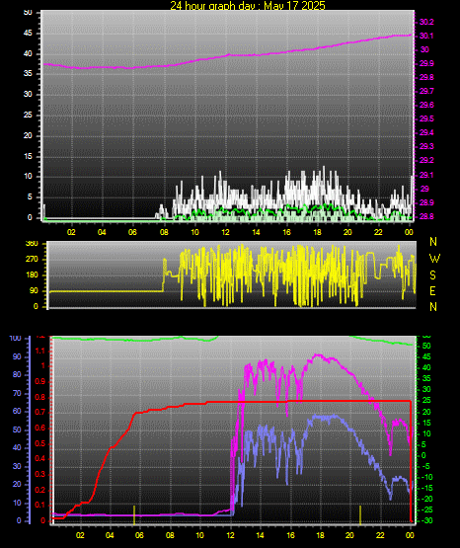
Task: Select the red 0.3 axis label
Action: 40,475
